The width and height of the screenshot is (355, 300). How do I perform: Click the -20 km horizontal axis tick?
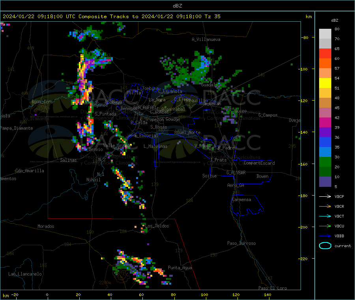point(15,295)
